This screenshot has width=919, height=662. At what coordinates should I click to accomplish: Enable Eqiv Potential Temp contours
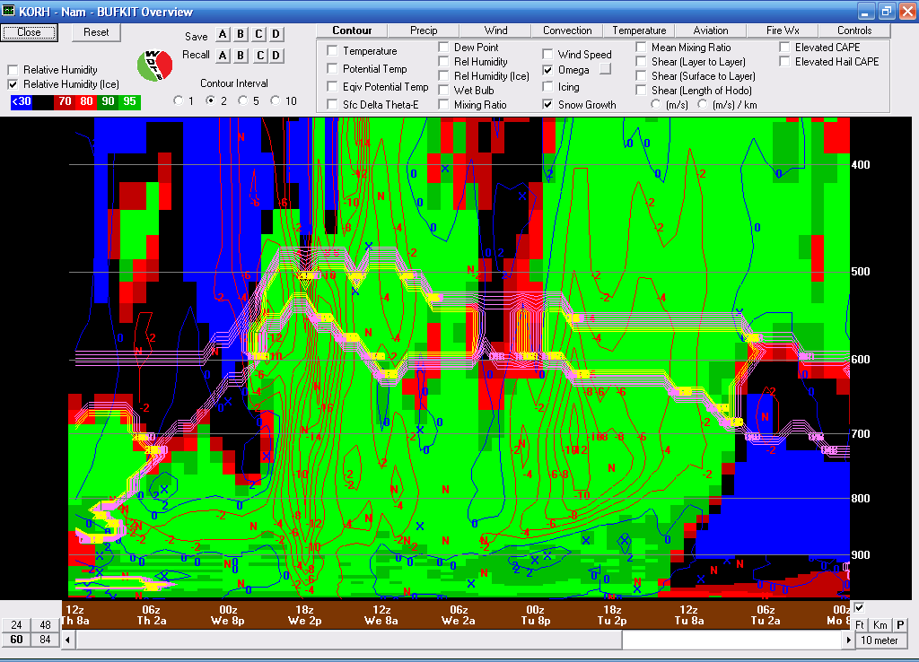(x=332, y=87)
